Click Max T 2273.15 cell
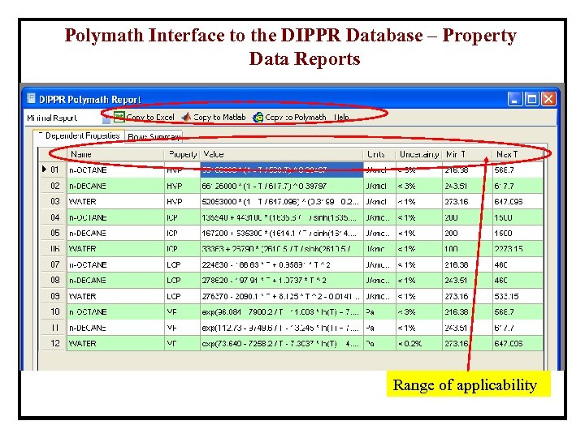 pos(518,249)
